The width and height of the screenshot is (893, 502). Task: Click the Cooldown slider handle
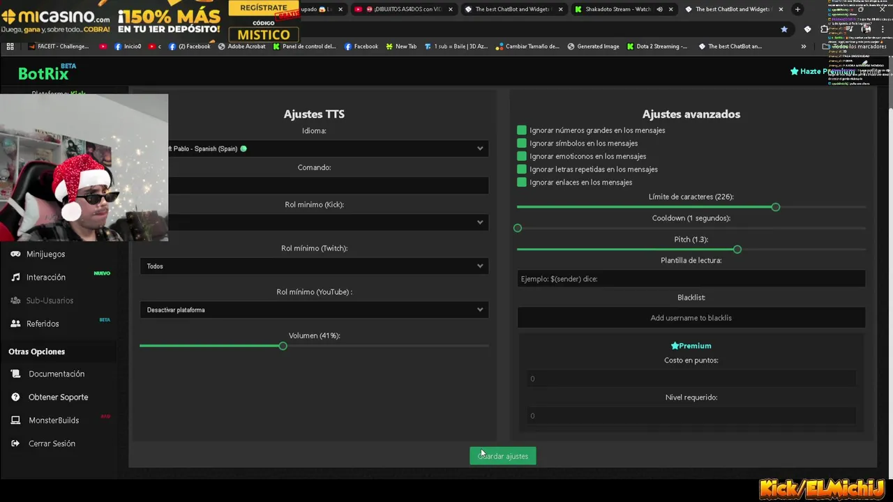[x=518, y=228]
